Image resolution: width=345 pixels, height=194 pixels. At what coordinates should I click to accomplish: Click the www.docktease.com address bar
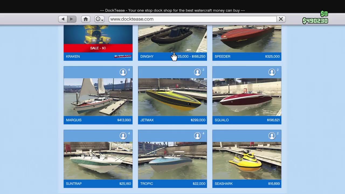(193, 19)
